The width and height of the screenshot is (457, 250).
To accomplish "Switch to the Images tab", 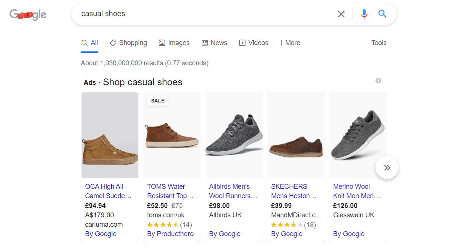I will click(174, 43).
